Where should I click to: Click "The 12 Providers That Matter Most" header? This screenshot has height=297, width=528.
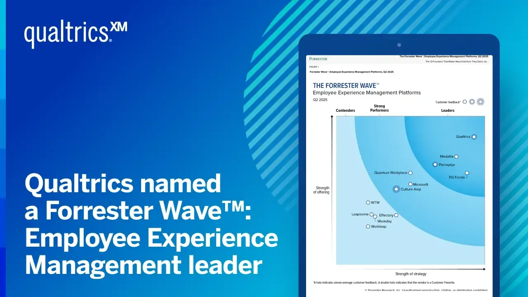(x=456, y=62)
